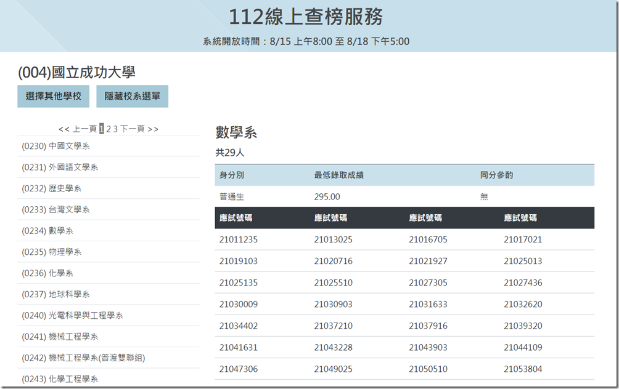Image resolution: width=619 pixels, height=389 pixels.
Task: Hide the department menu with 隱藏校系選單
Action: click(132, 97)
